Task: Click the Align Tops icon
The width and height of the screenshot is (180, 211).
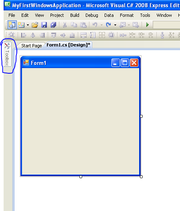Action: click(x=54, y=35)
